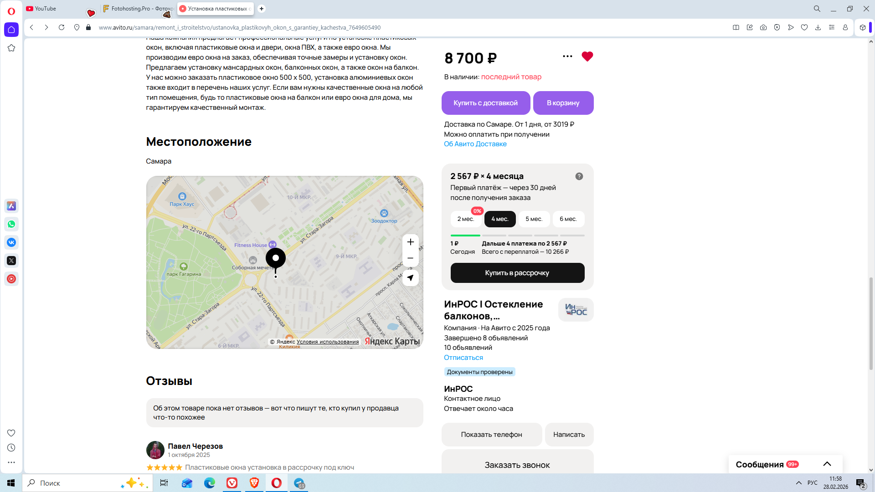The image size is (875, 492).
Task: Click the map geolocation arrow icon
Action: coord(410,278)
